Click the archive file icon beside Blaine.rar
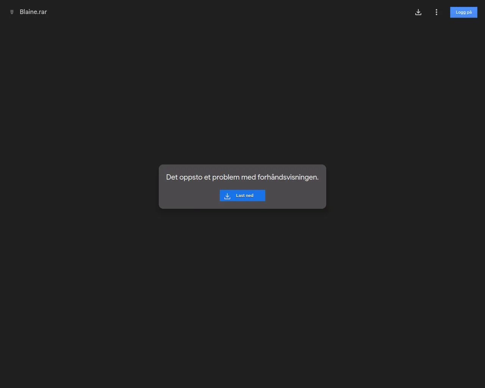This screenshot has height=388, width=485. 12,12
